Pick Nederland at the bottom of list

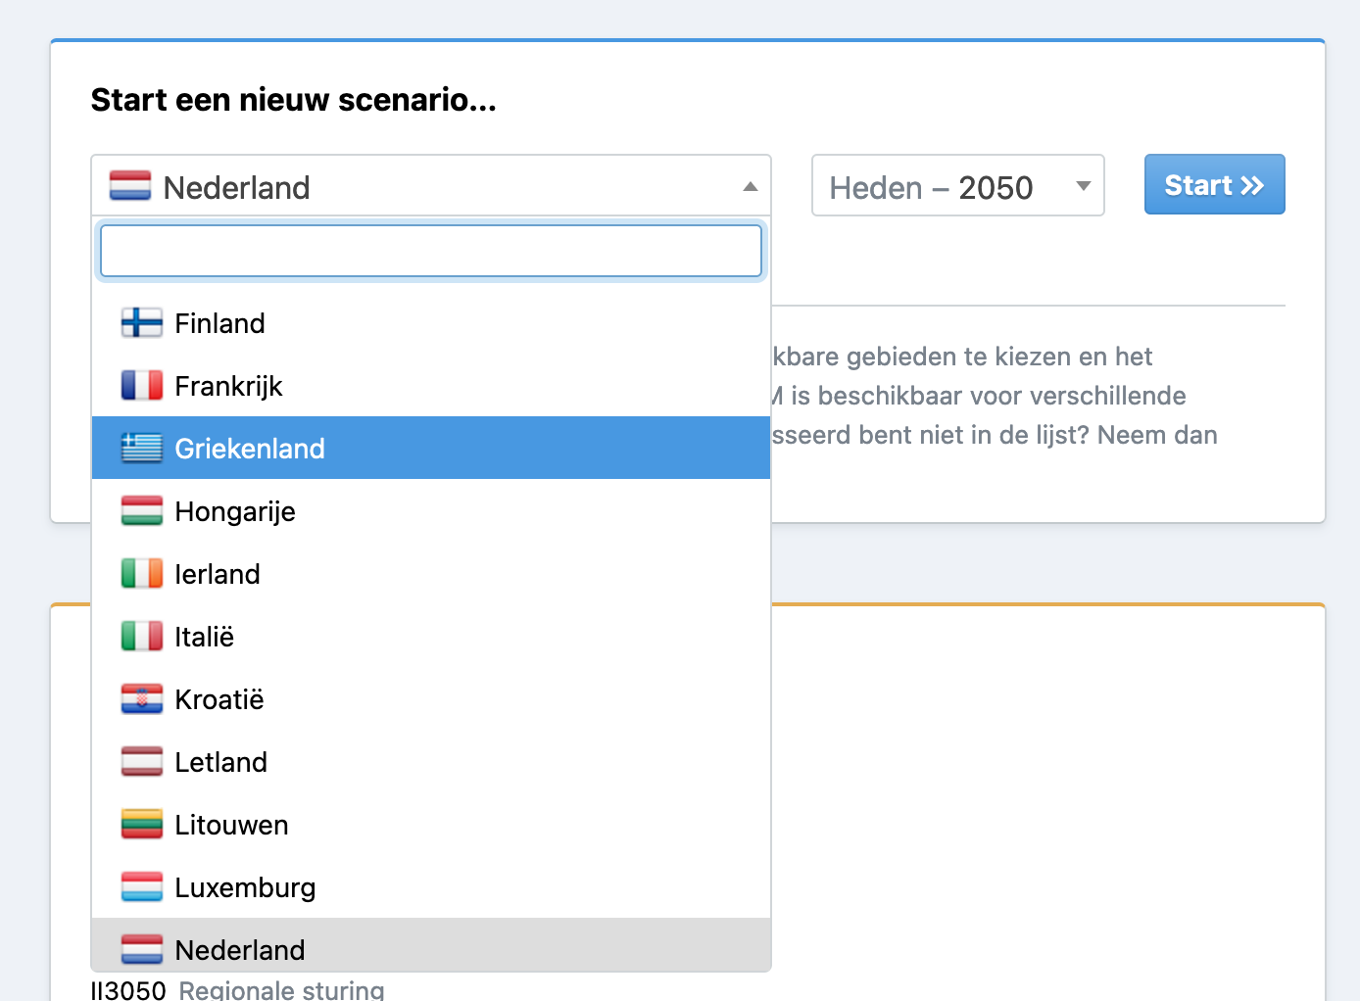[x=431, y=945]
